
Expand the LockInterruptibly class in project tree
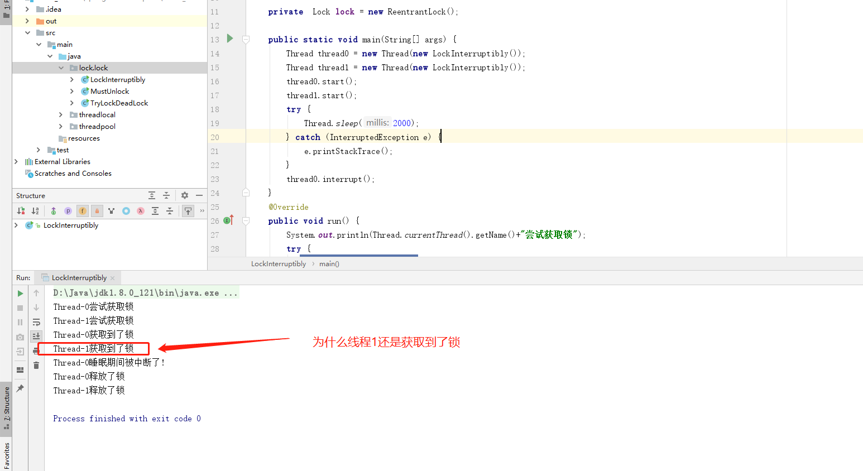[x=72, y=80]
